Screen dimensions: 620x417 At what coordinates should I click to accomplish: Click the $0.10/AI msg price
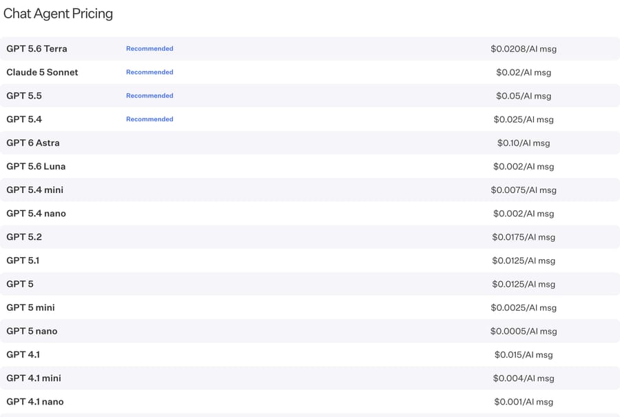(x=524, y=143)
